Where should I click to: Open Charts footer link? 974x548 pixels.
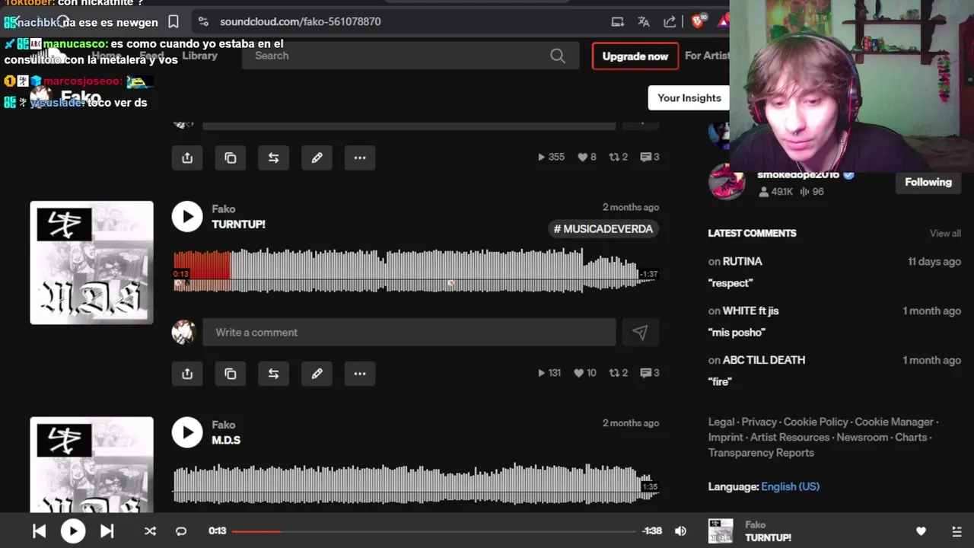[x=911, y=437]
